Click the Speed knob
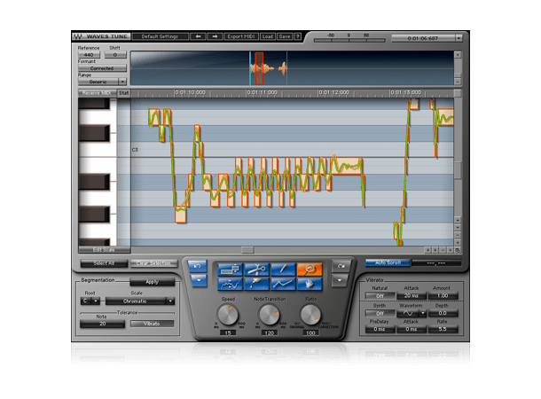 pos(227,315)
